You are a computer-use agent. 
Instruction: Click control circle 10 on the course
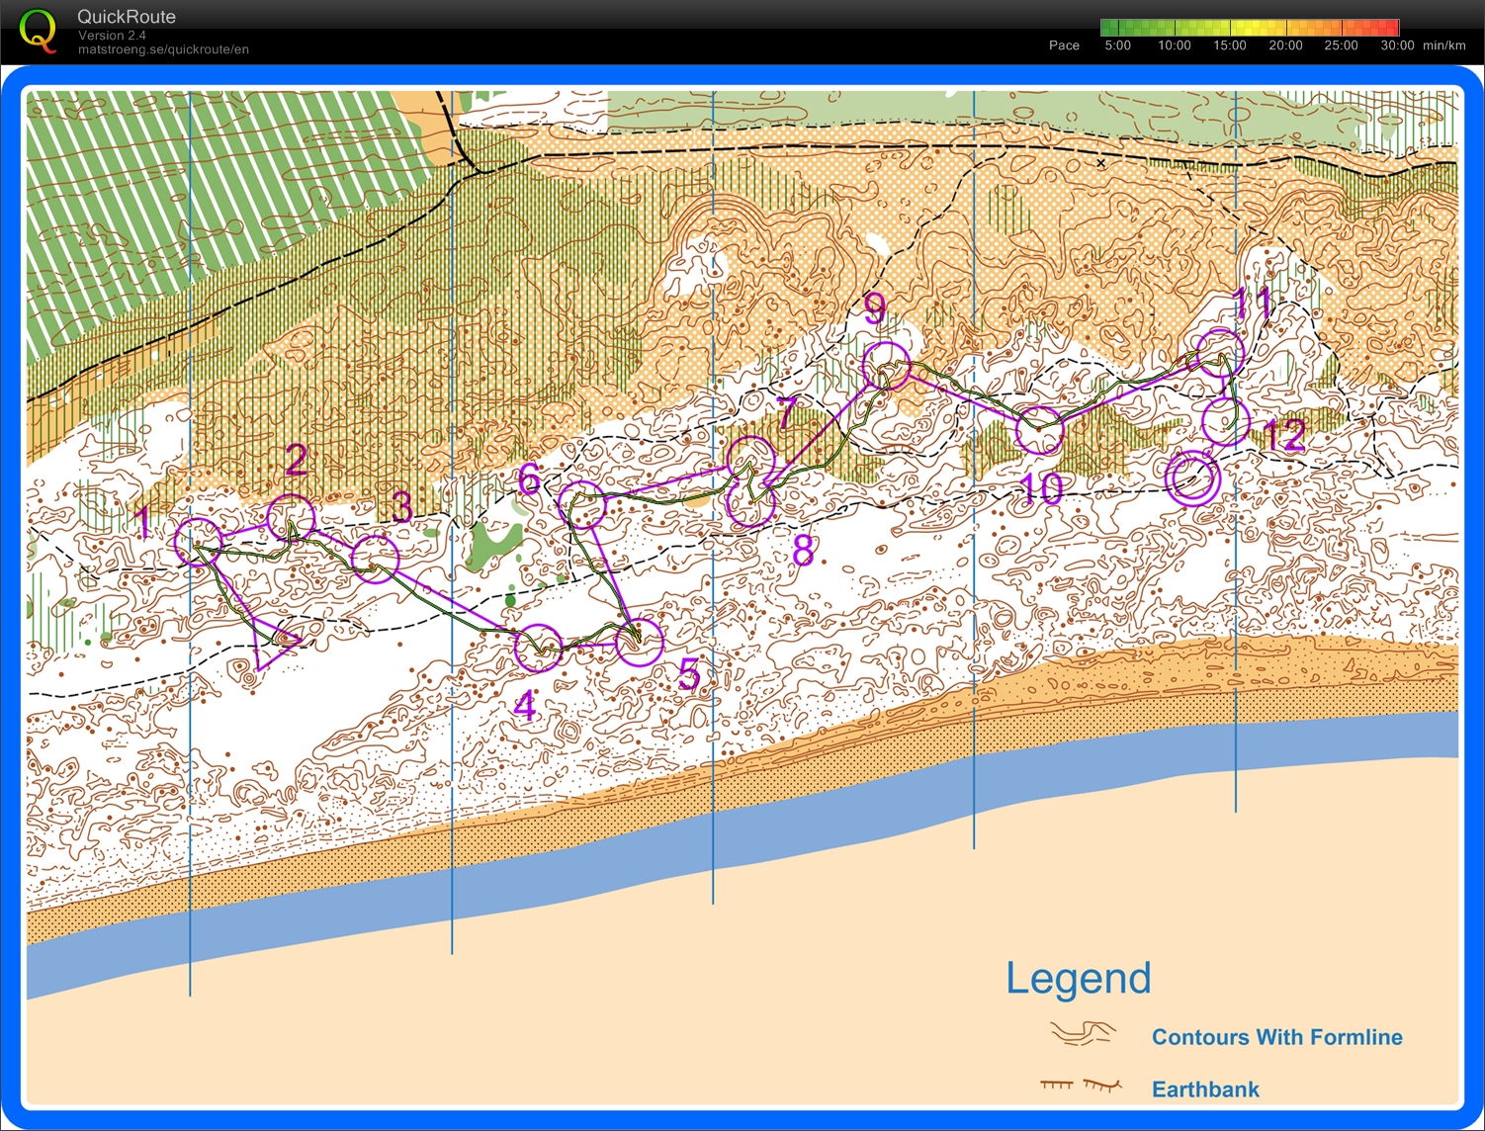coord(1038,430)
